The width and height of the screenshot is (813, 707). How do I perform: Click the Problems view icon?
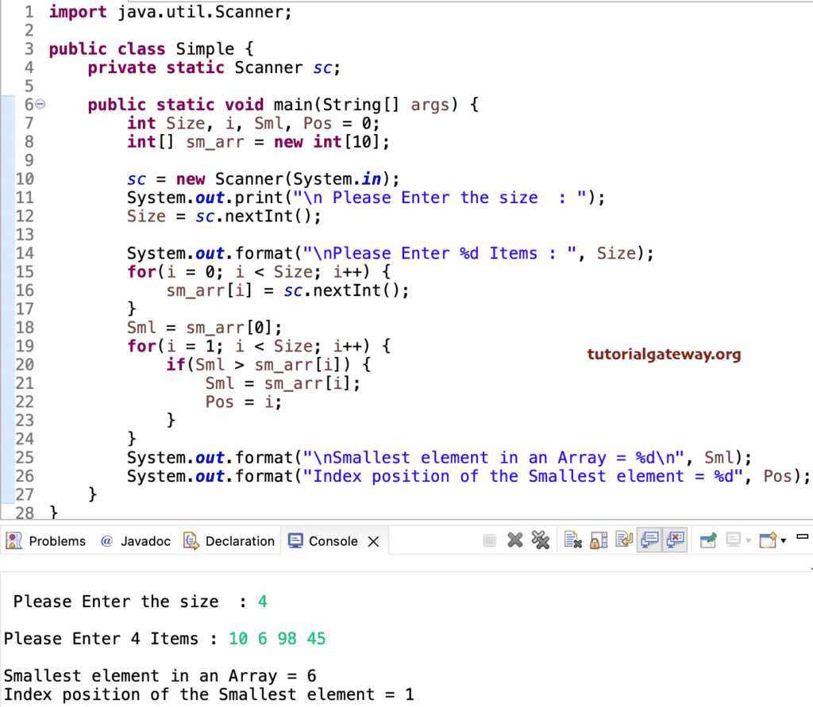tap(13, 540)
